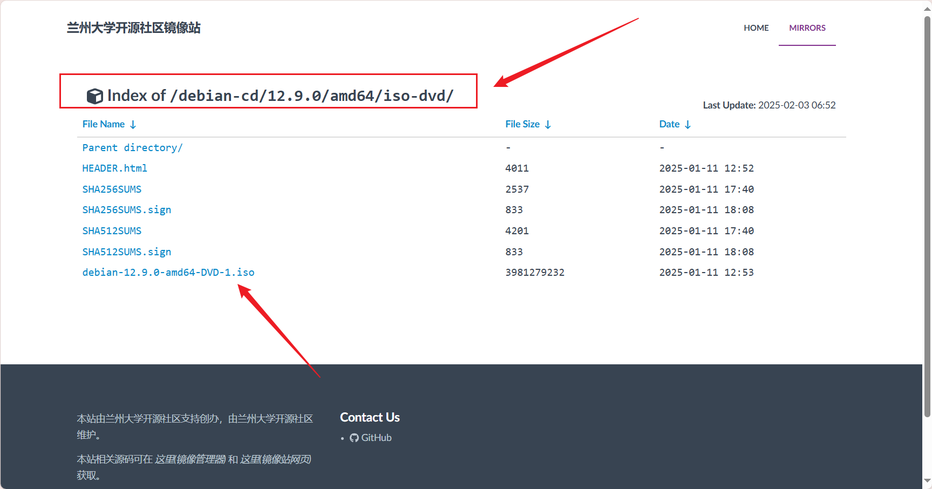
Task: Open the GitHub text link in Contact Us
Action: coord(376,438)
